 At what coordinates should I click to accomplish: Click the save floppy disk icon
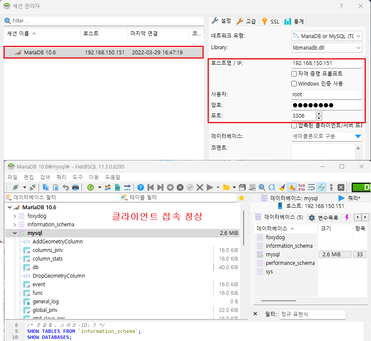(x=242, y=187)
